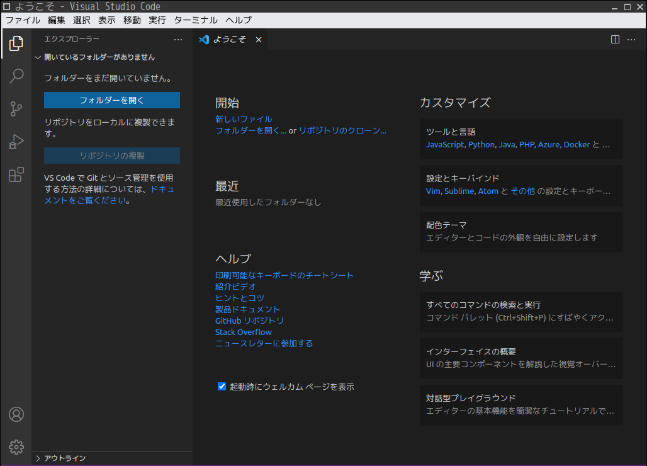
Task: Click Azure link under ツールと言語
Action: coord(549,145)
